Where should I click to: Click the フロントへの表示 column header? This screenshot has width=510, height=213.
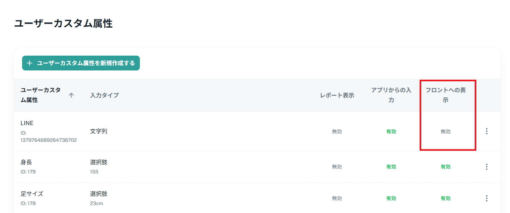click(x=446, y=95)
